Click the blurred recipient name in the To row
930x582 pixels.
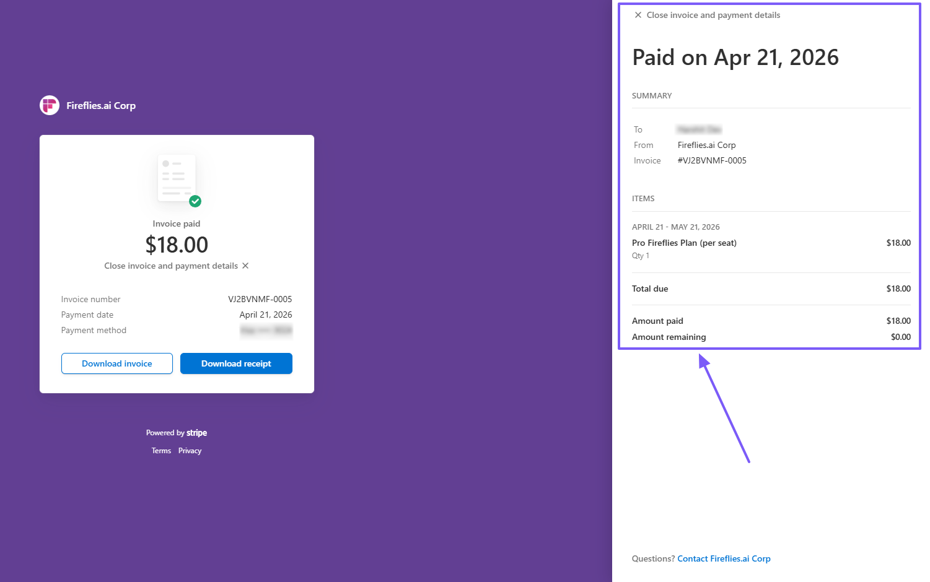coord(699,129)
